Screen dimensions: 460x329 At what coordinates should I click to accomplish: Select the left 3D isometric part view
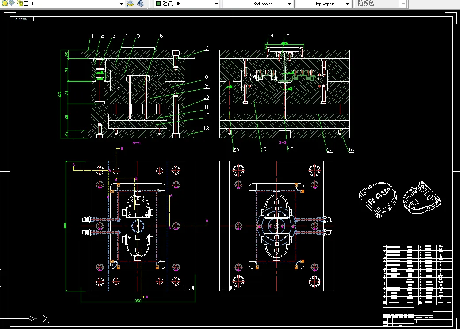coord(378,199)
